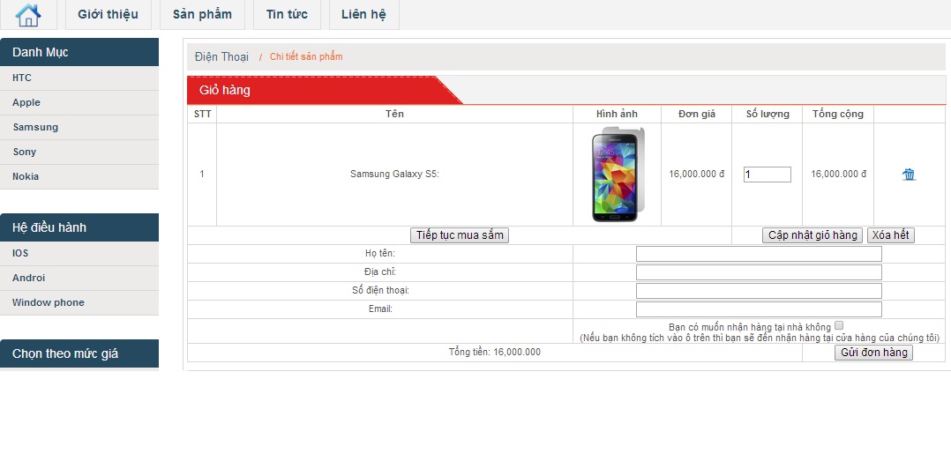Click the Đơn giá column header
This screenshot has width=951, height=476.
[x=697, y=114]
